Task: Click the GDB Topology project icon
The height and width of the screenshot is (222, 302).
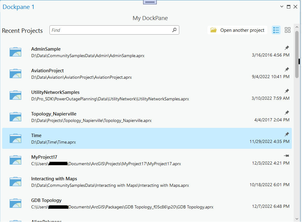Action: pos(15,203)
